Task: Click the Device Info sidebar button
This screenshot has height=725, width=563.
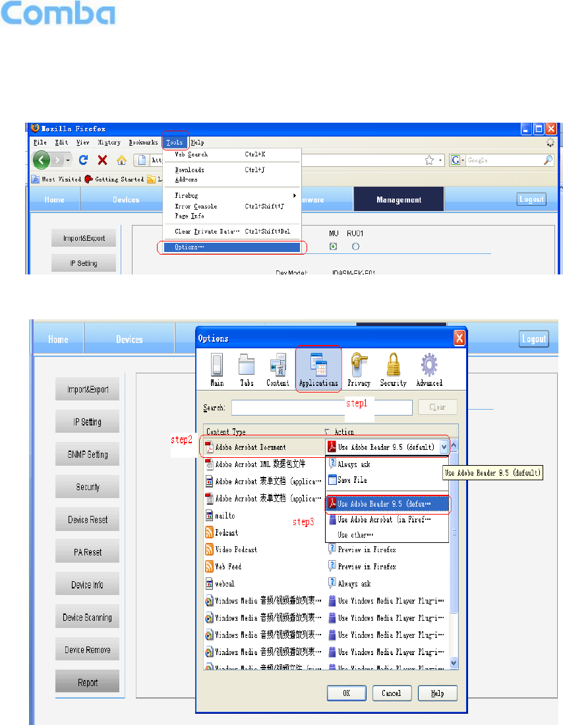Action: tap(88, 584)
